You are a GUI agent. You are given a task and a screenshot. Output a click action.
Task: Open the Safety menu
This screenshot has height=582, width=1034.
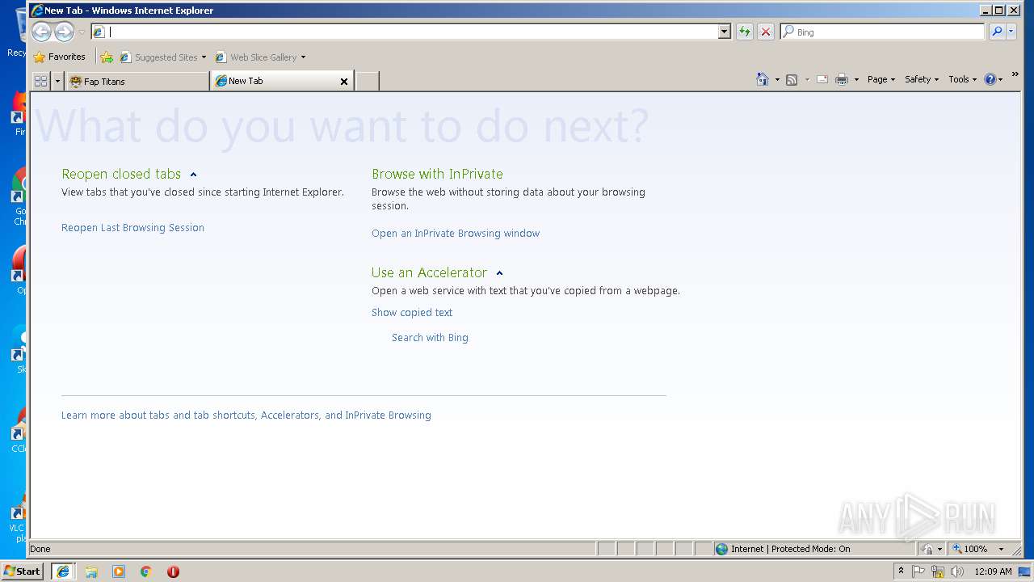pyautogui.click(x=922, y=79)
